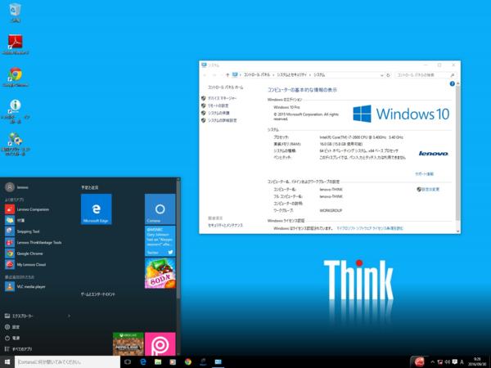Image resolution: width=491 pixels, height=368 pixels.
Task: Open the Microsoft Edge tile
Action: pos(96,209)
